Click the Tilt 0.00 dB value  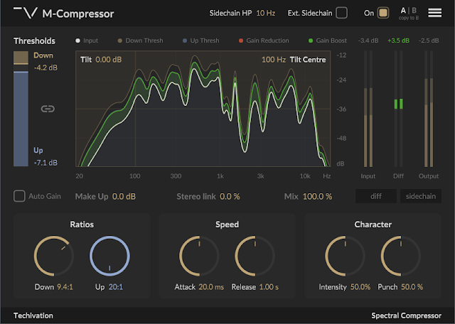(x=109, y=60)
